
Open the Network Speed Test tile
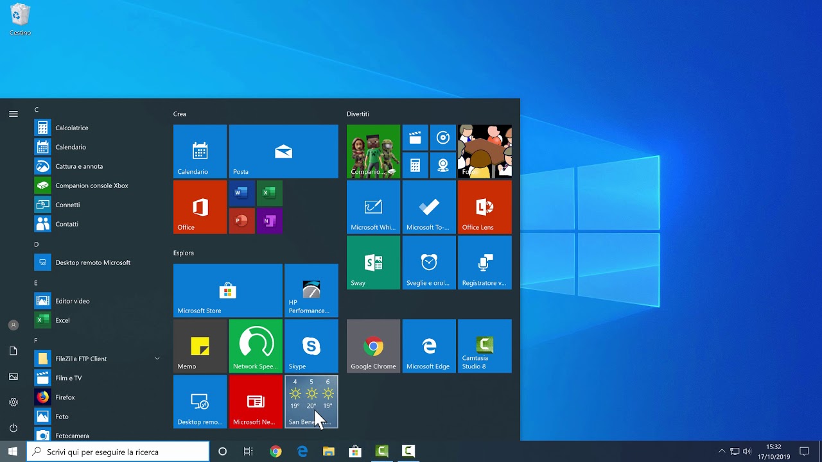[x=256, y=346]
